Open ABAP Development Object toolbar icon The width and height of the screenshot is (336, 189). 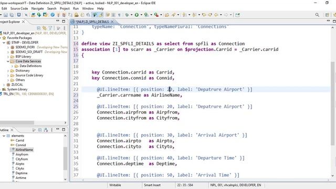33,15
